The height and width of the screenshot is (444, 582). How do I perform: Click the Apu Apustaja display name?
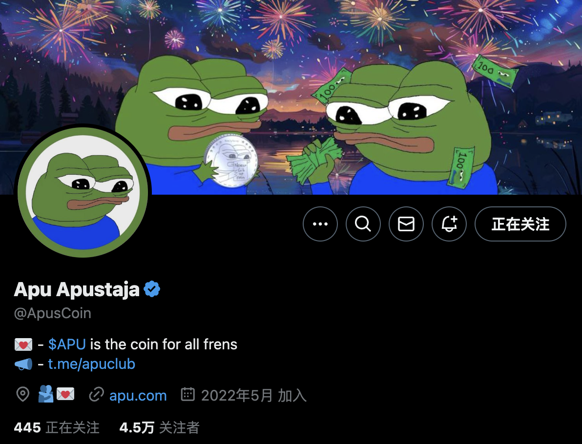(77, 290)
